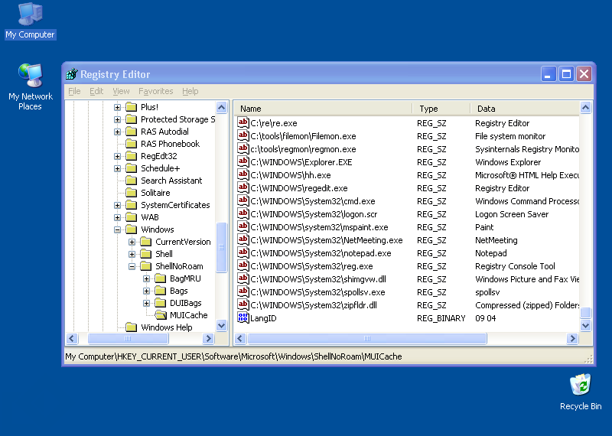Click the REG_BINARY type cell
This screenshot has width=612, height=436.
pos(441,318)
